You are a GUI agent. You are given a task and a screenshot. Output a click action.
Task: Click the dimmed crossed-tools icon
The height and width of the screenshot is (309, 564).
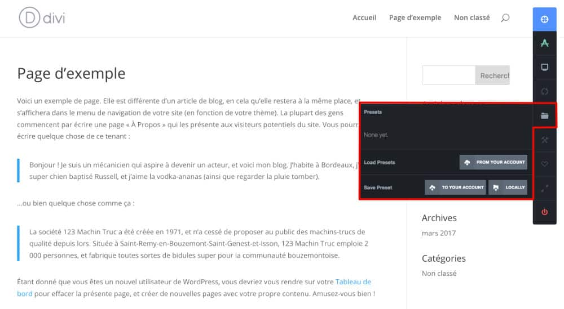[544, 140]
